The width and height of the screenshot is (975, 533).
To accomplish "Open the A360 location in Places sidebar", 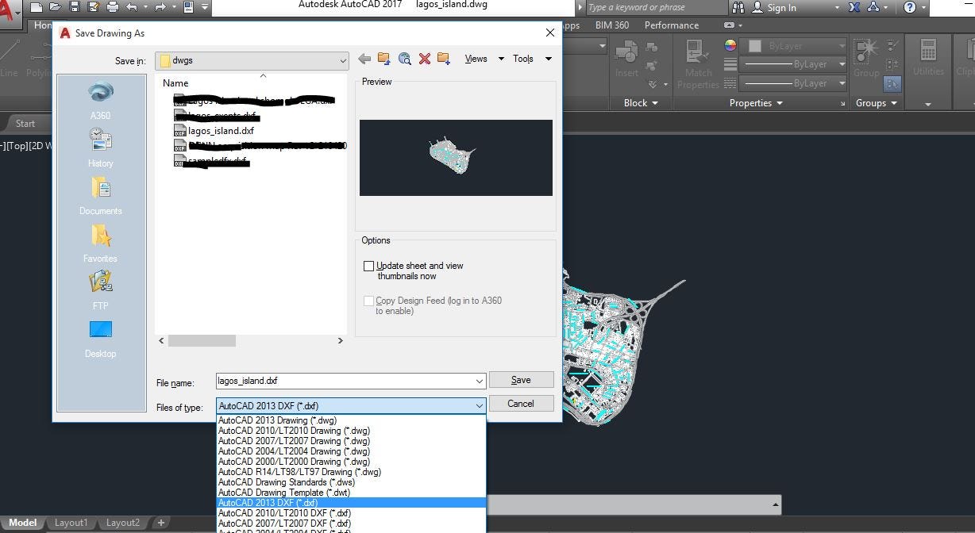I will [x=101, y=101].
